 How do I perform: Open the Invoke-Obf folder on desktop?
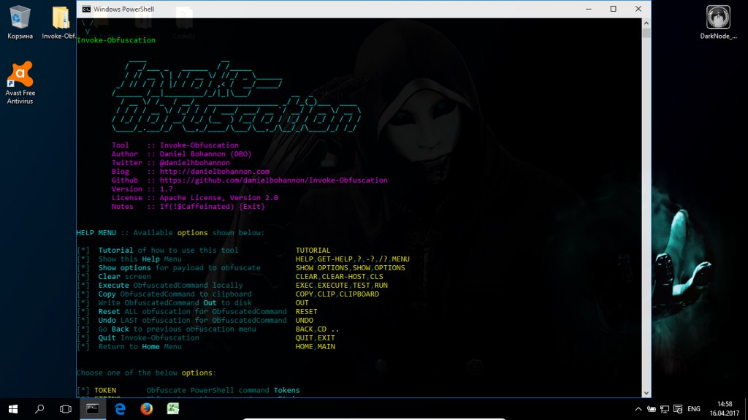[60, 22]
